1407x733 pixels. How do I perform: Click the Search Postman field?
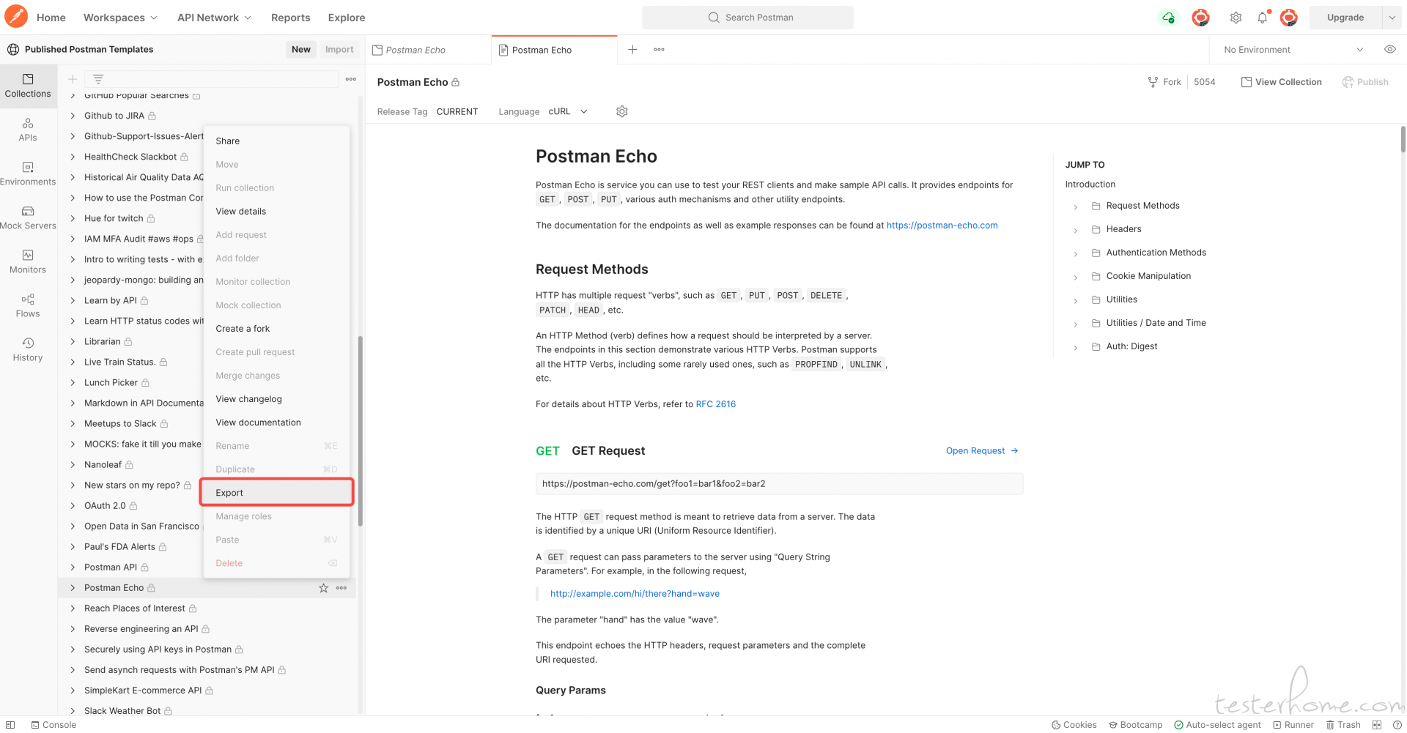tap(747, 18)
